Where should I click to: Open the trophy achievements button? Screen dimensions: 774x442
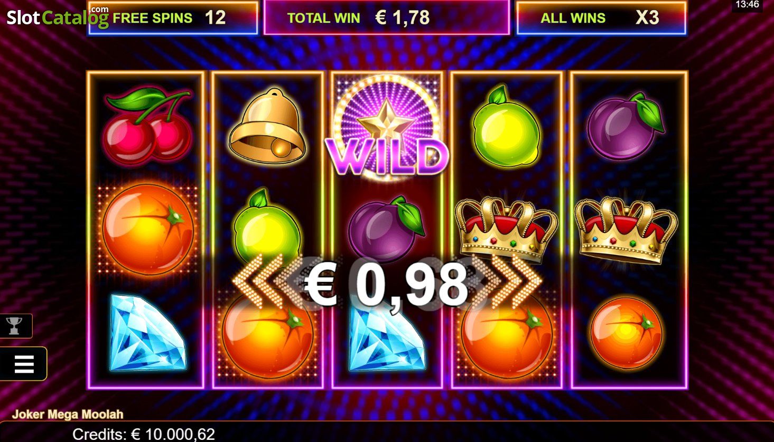pyautogui.click(x=15, y=326)
